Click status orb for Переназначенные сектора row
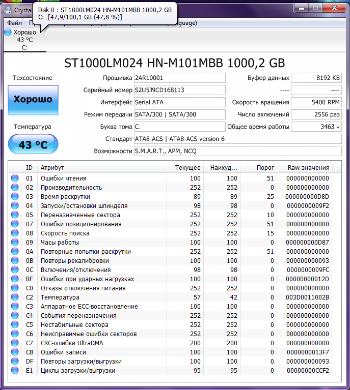This screenshot has width=350, height=390. pos(15,215)
